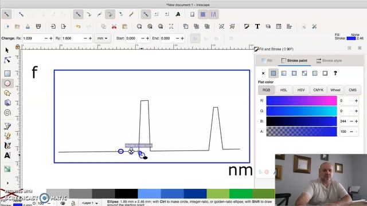Open the Stroke style tab
Image resolution: width=367 pixels, height=206 pixels.
pos(329,61)
